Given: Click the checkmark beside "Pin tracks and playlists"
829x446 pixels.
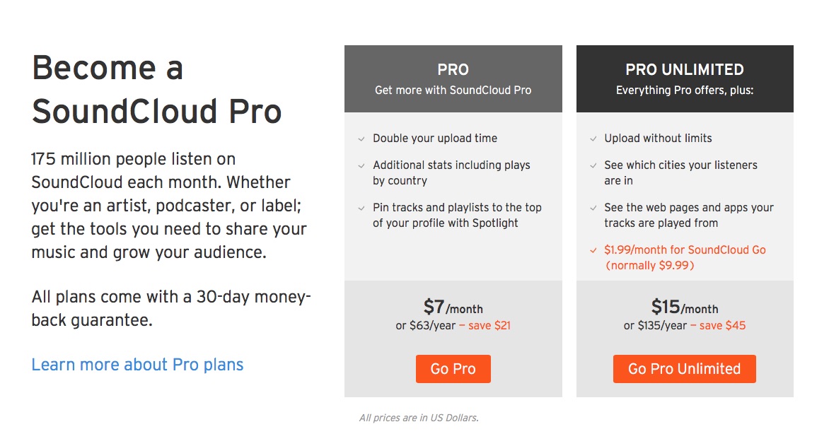Looking at the screenshot, I should (362, 209).
